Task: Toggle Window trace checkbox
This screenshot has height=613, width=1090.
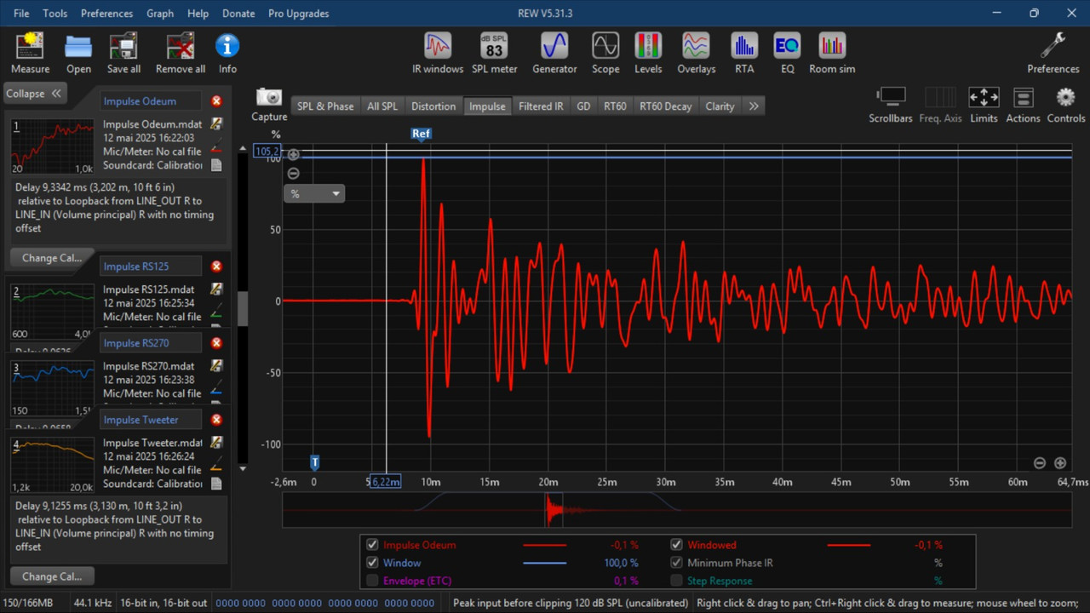Action: pos(372,563)
